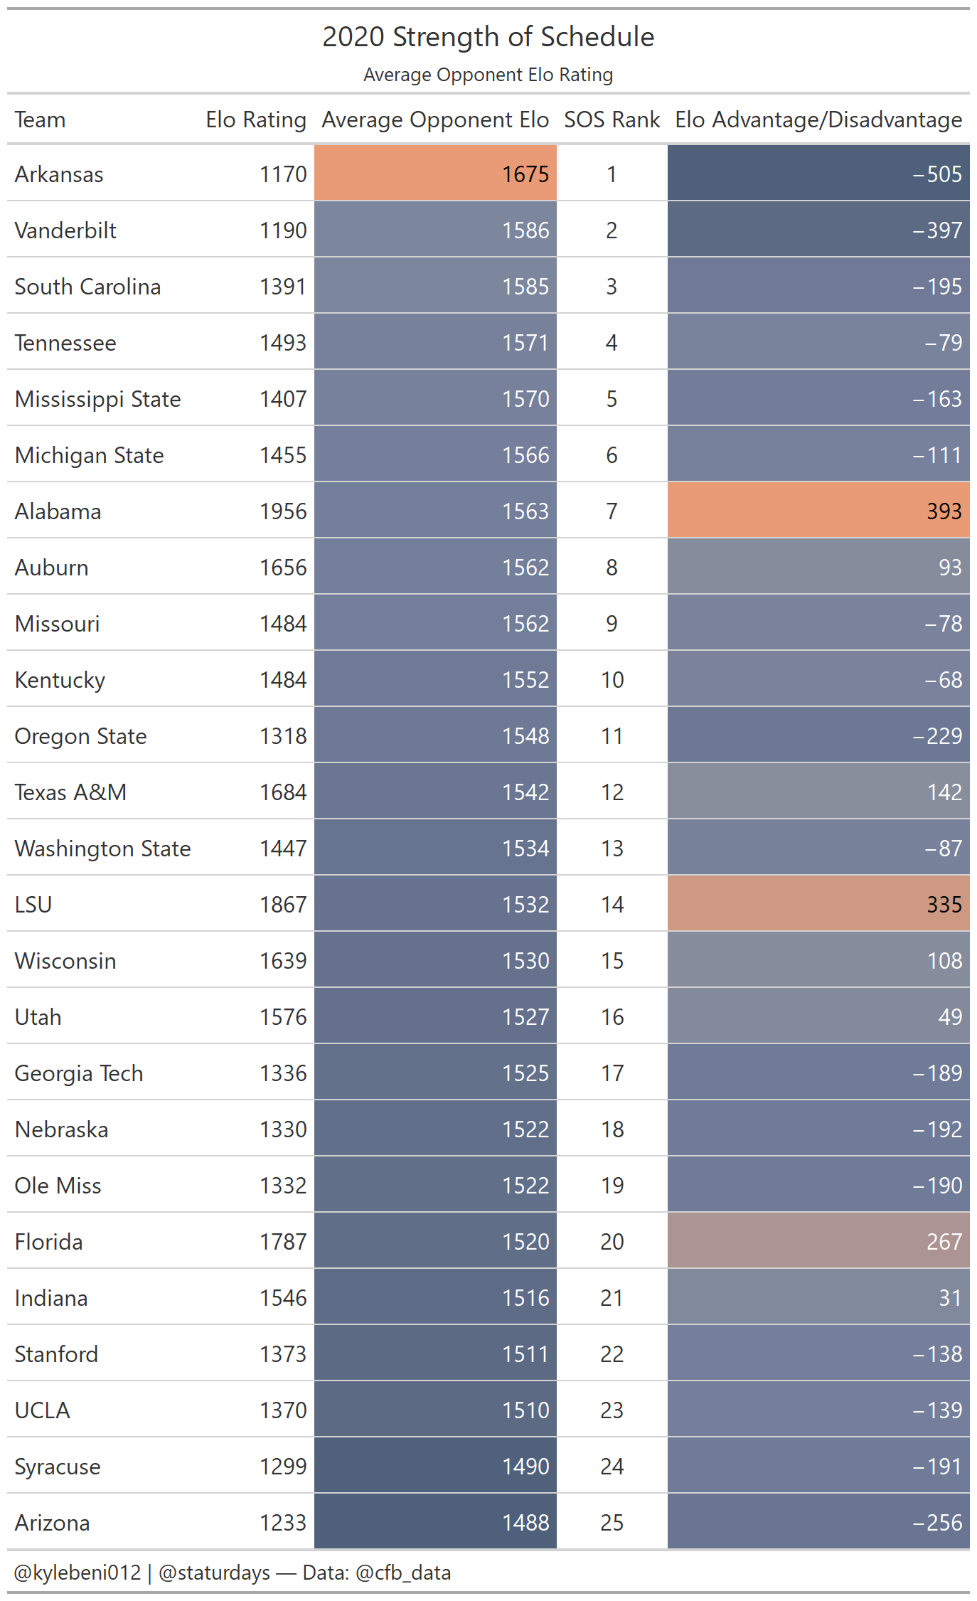Select the Elo Advantage/Disadvantage column header
Image resolution: width=977 pixels, height=1601 pixels.
coord(818,119)
